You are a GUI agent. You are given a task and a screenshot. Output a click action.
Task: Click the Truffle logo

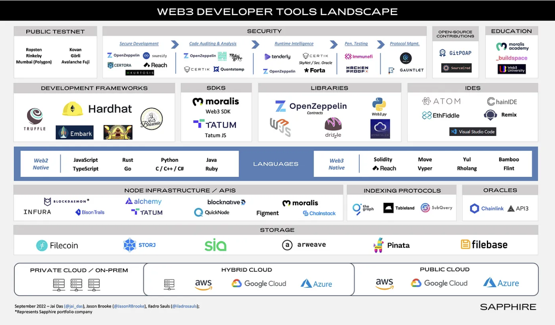coord(34,119)
